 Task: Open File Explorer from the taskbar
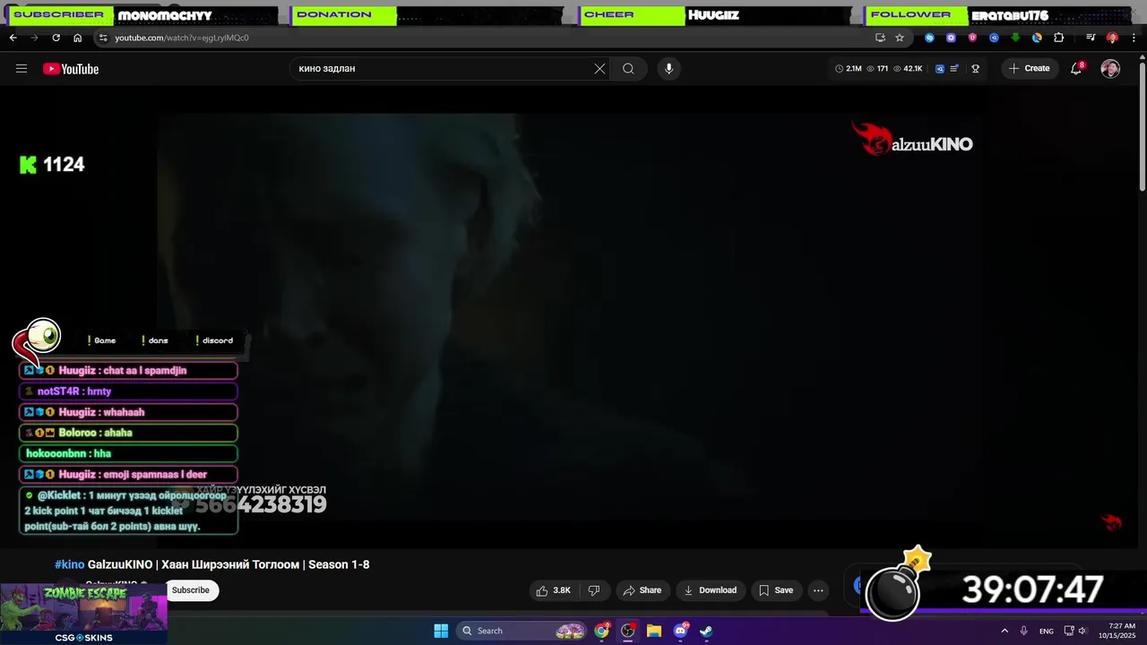point(654,631)
